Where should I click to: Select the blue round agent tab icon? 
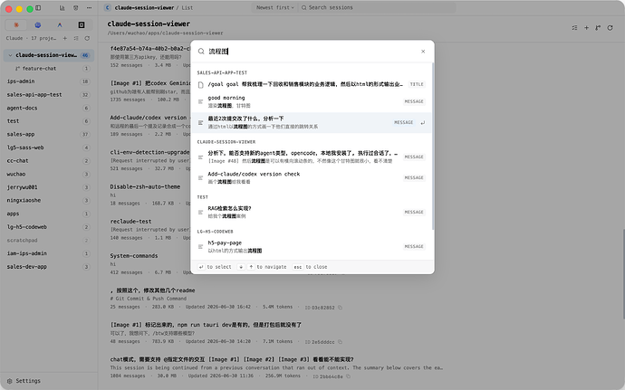[38, 24]
